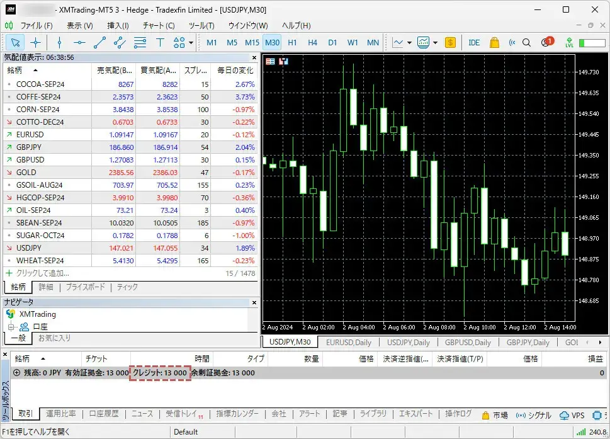
Task: Switch to 詳細 tab in Market Watch
Action: point(46,287)
